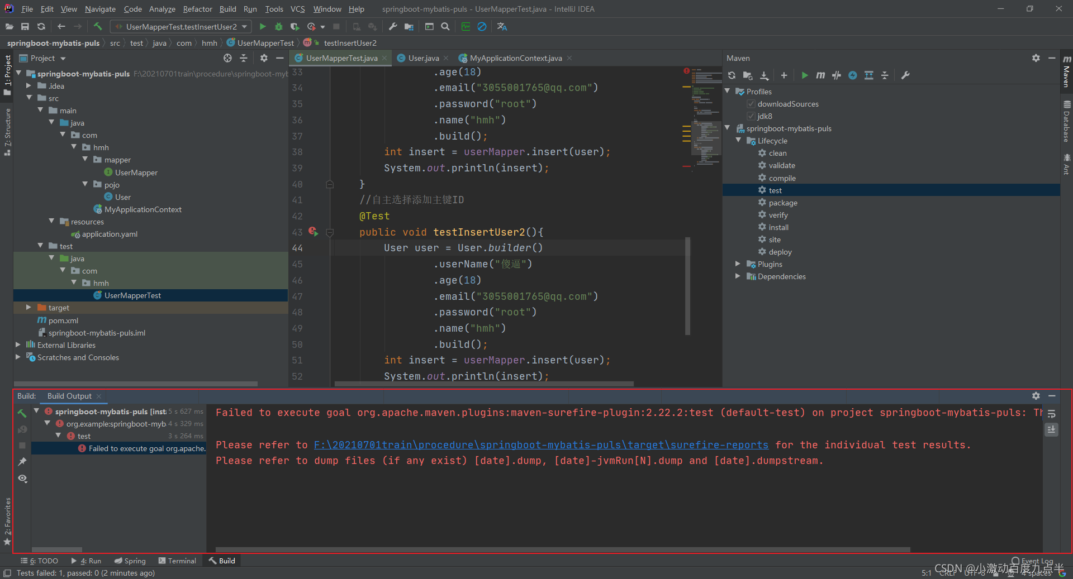Close the Build Output tab
1073x579 pixels.
(x=99, y=396)
